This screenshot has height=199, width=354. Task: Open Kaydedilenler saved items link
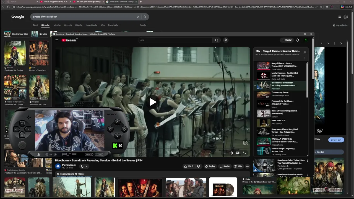coord(340,25)
